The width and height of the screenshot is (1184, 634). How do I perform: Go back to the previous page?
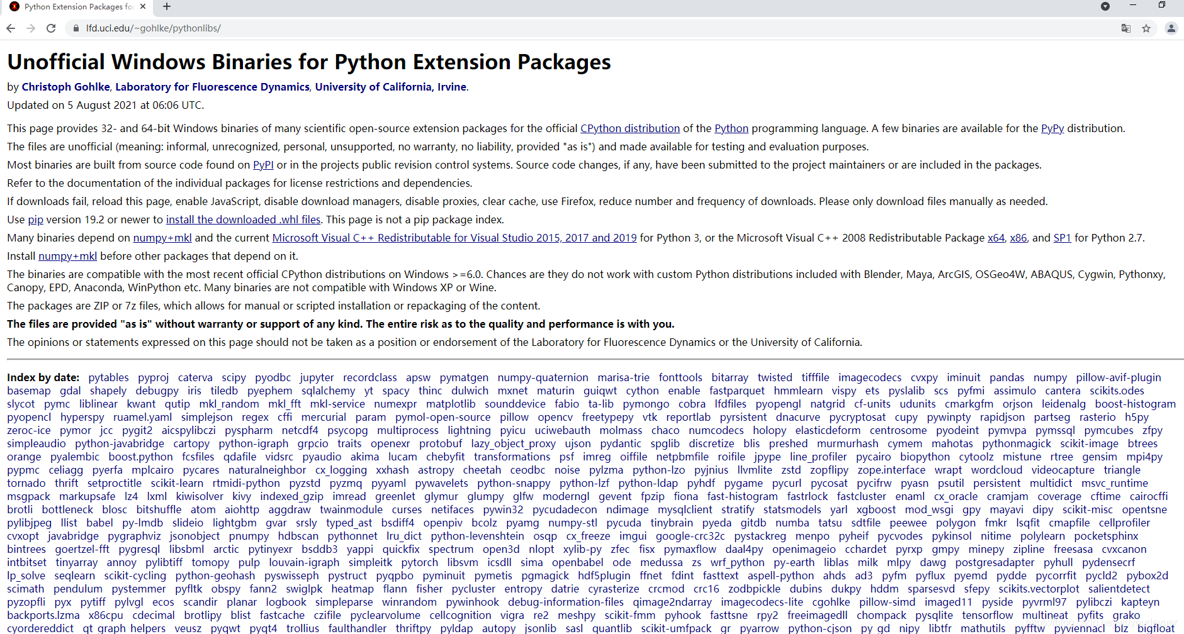pyautogui.click(x=10, y=28)
